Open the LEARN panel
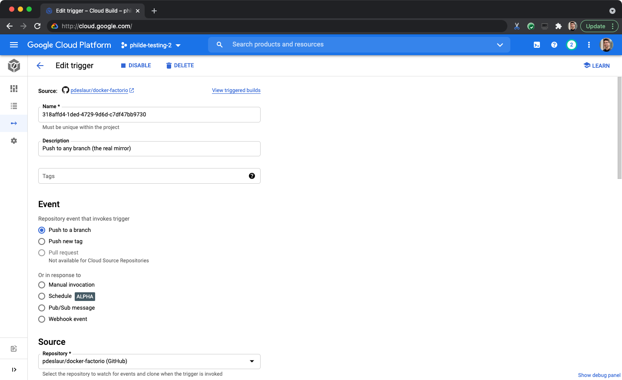The image size is (622, 380). click(597, 66)
